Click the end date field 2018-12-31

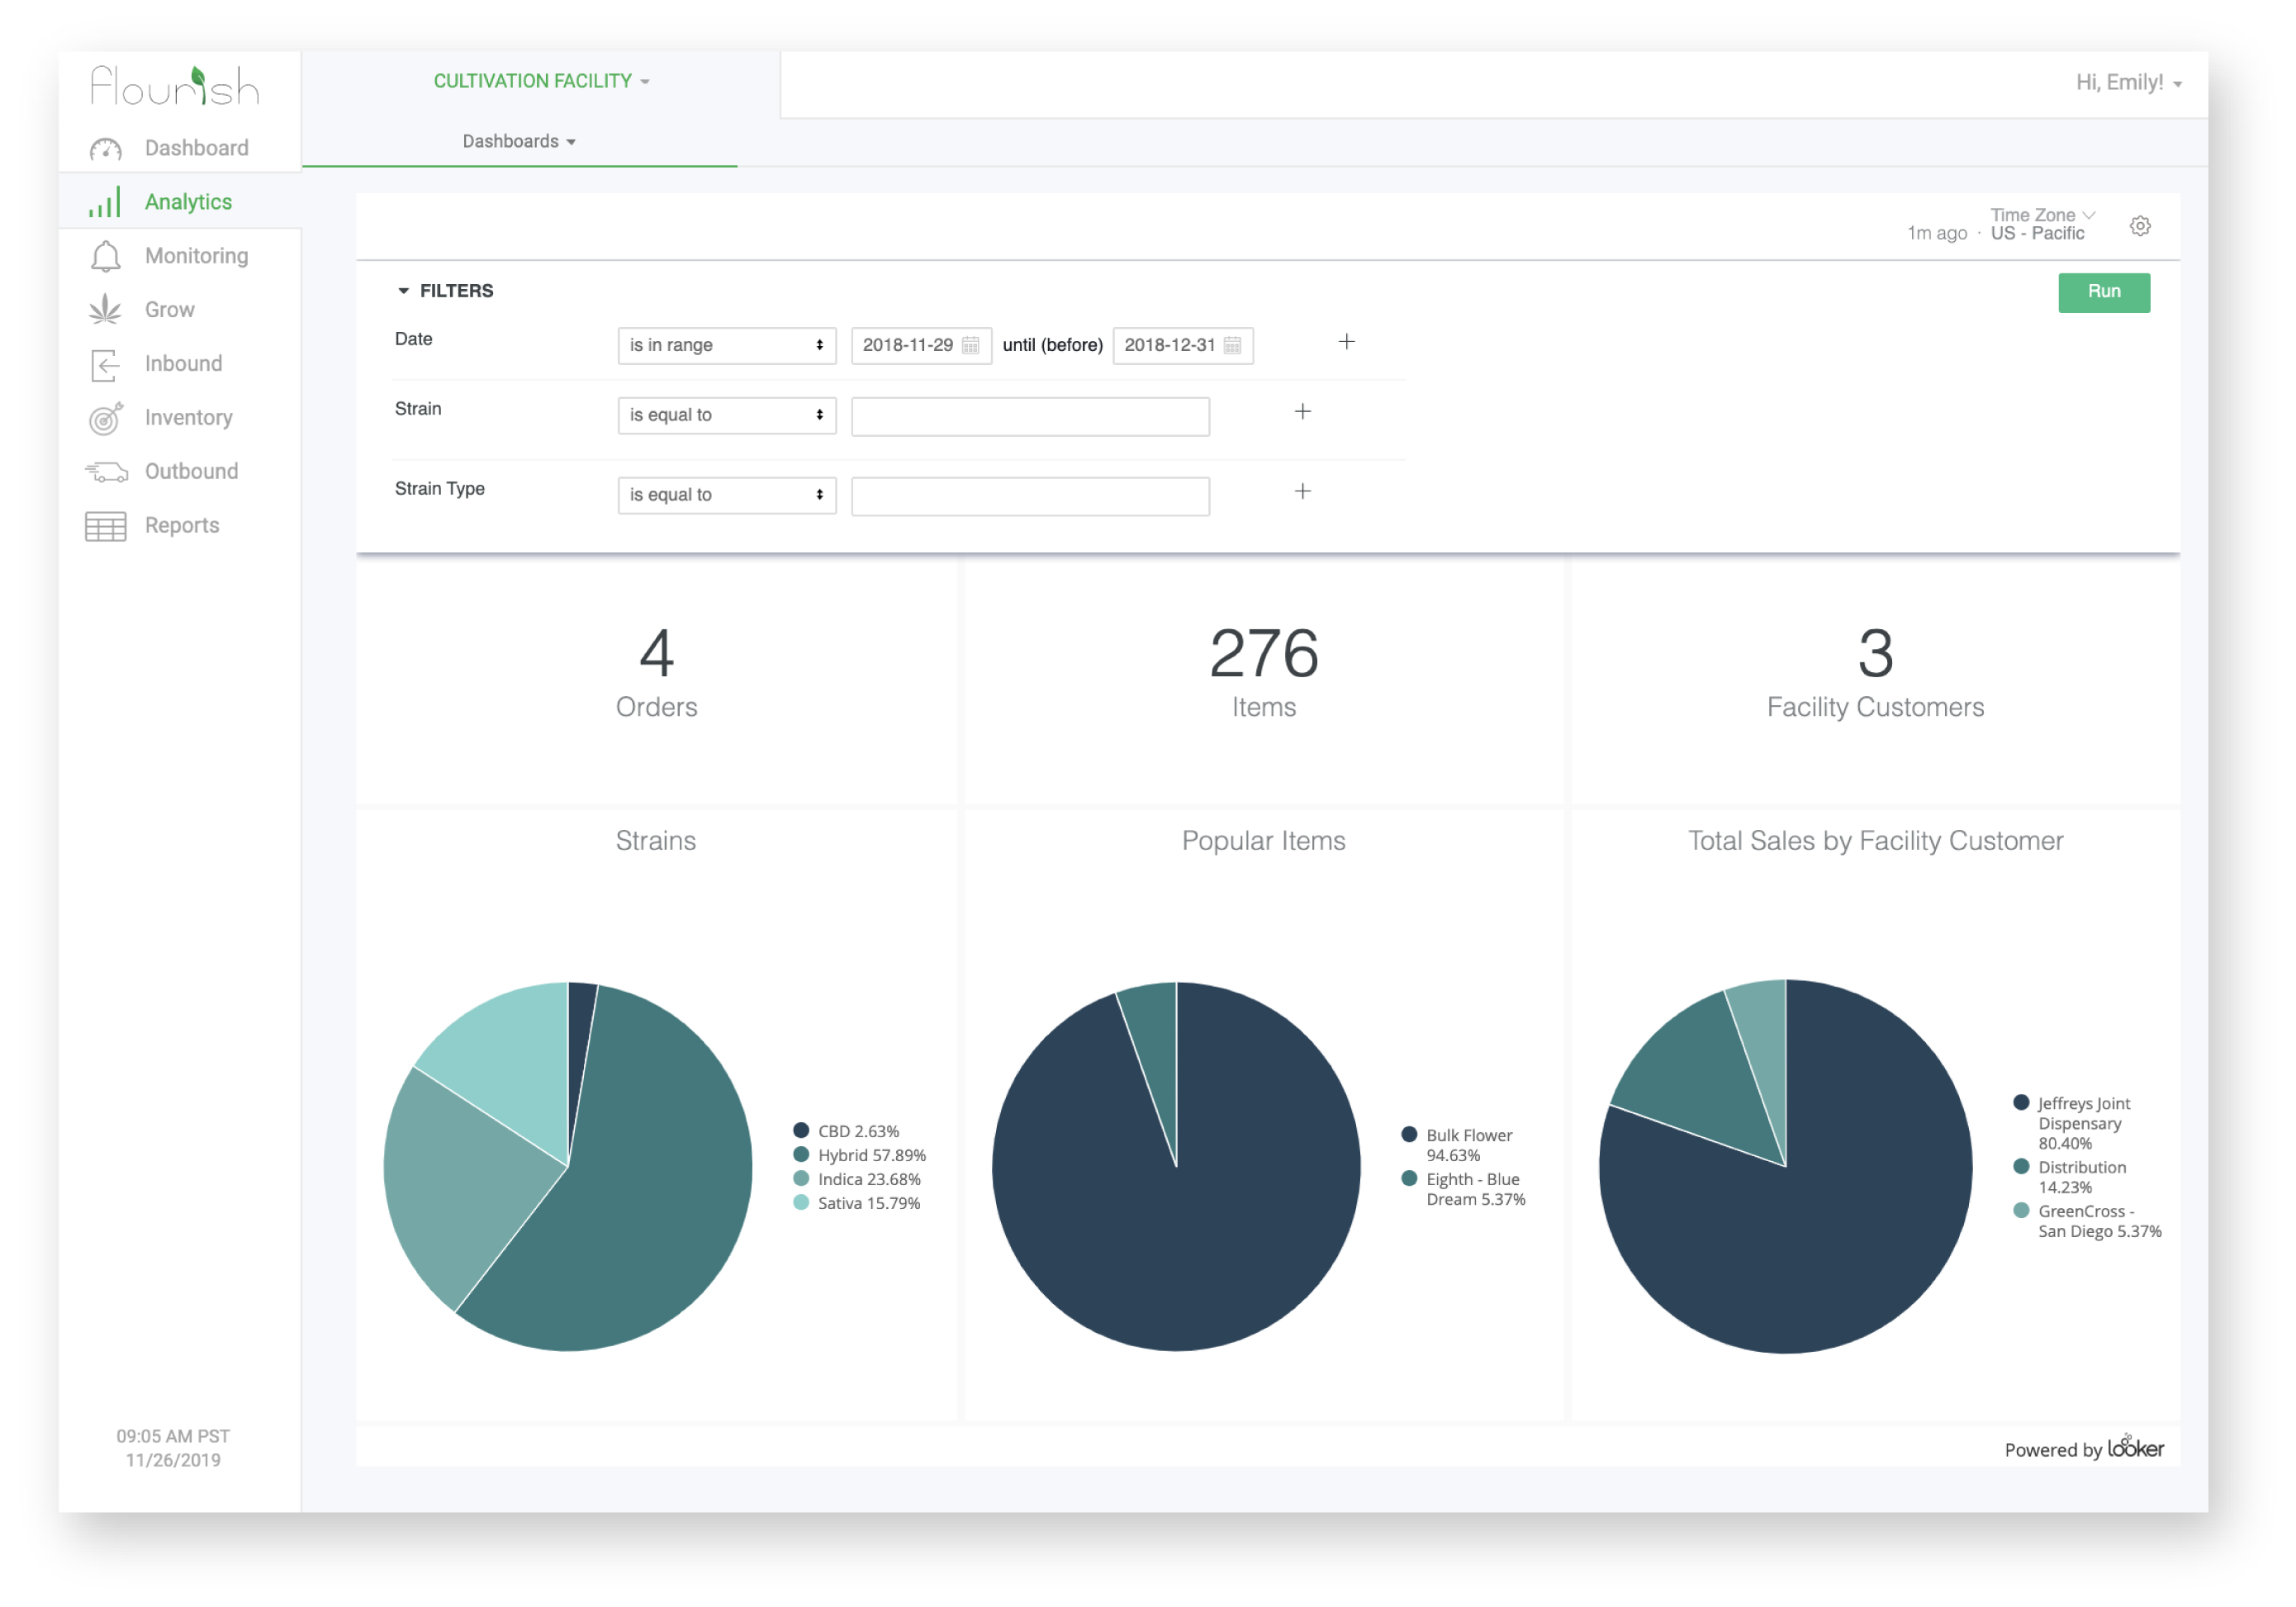click(x=1182, y=345)
